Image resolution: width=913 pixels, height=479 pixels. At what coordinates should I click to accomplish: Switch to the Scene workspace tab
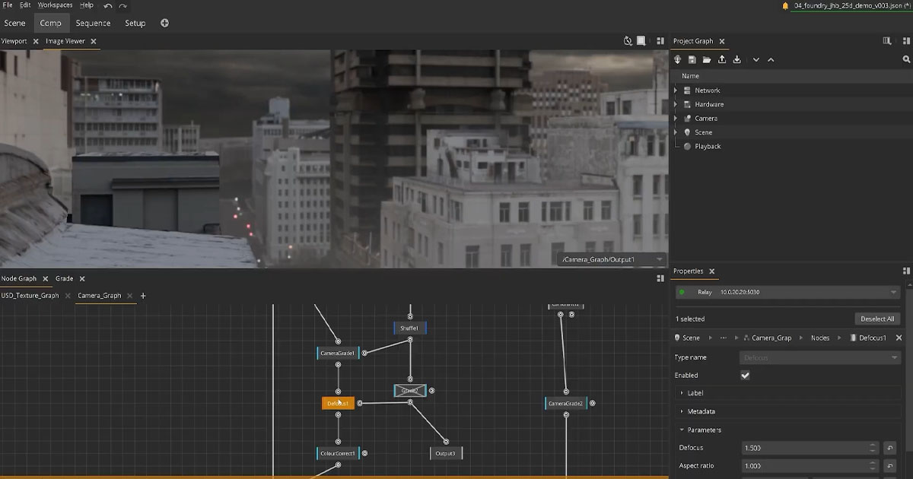14,24
